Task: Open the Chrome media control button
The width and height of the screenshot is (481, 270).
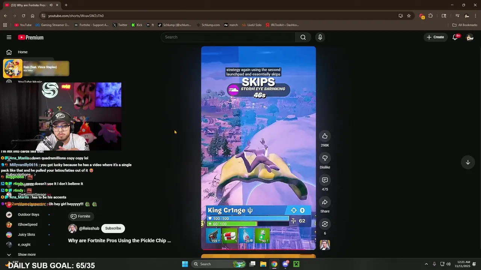Action: [x=457, y=16]
